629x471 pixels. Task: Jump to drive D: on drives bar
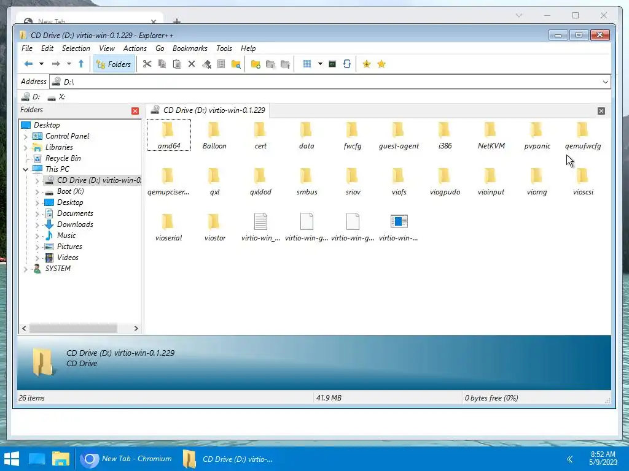pos(31,97)
